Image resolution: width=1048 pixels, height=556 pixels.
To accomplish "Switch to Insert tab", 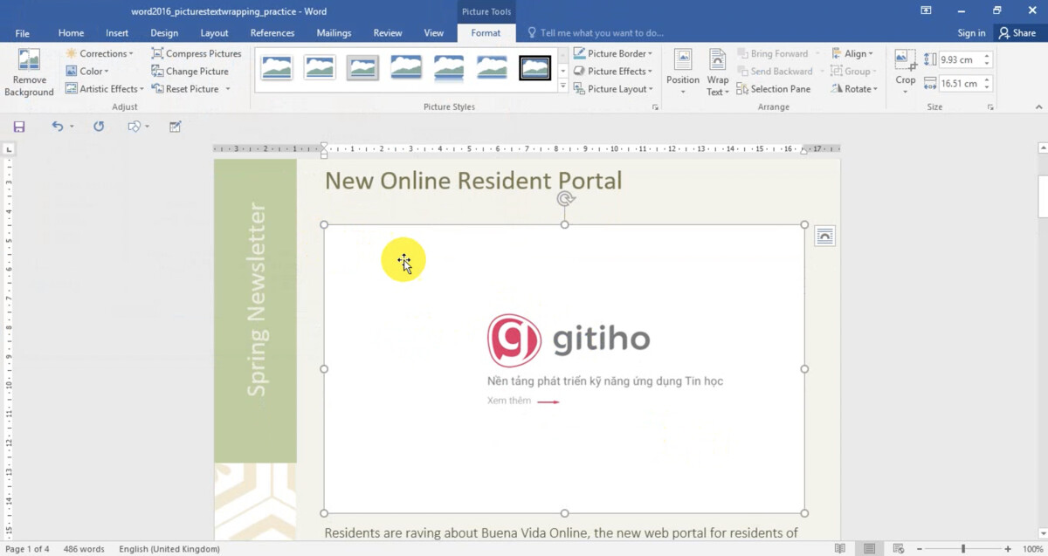I will point(117,33).
